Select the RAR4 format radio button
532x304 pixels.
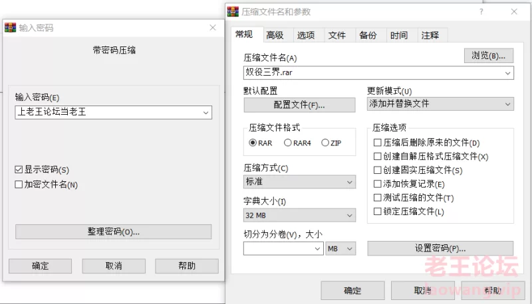(x=288, y=143)
